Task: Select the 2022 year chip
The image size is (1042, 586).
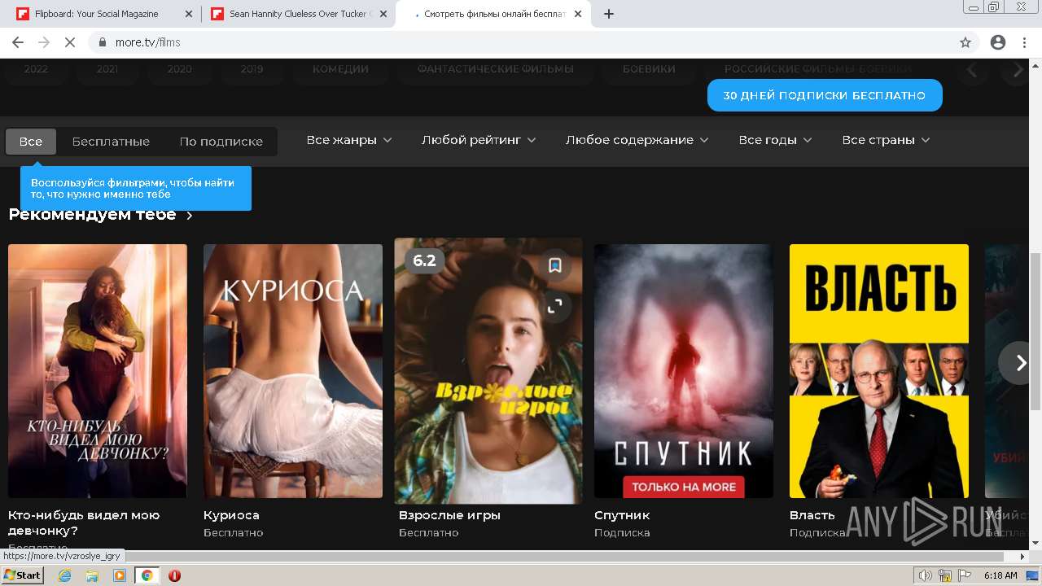Action: [36, 70]
